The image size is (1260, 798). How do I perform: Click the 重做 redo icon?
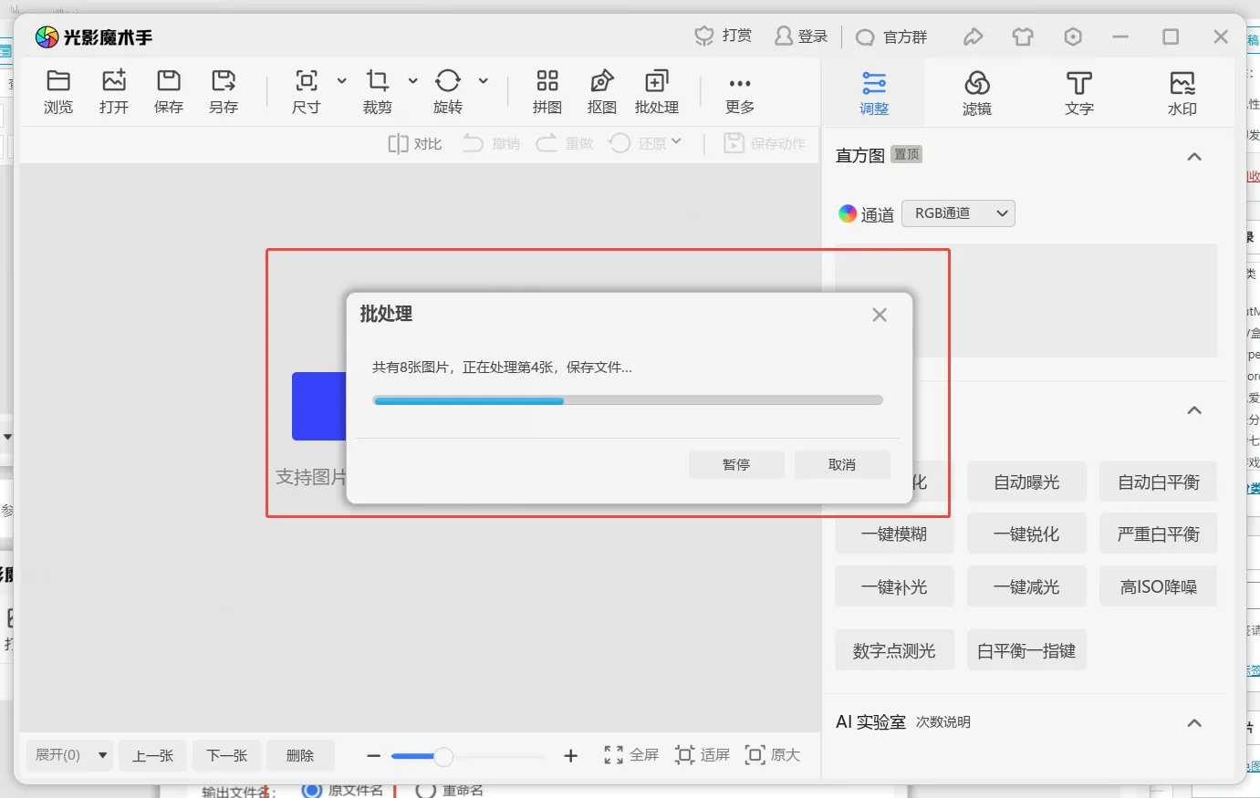coord(547,143)
